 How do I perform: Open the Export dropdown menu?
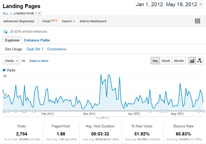tap(68, 21)
